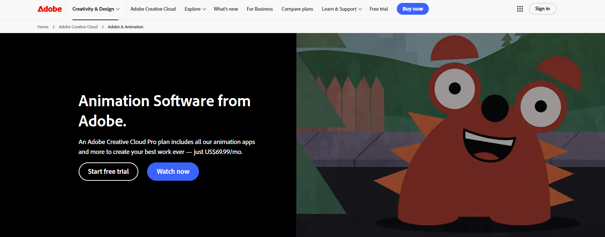The image size is (605, 237).
Task: Click the Animation Software from Adobe heading
Action: 164,111
